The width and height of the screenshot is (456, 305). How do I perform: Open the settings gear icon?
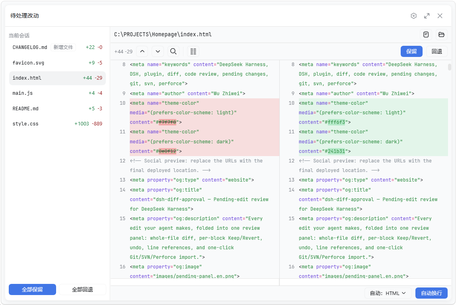pos(413,16)
